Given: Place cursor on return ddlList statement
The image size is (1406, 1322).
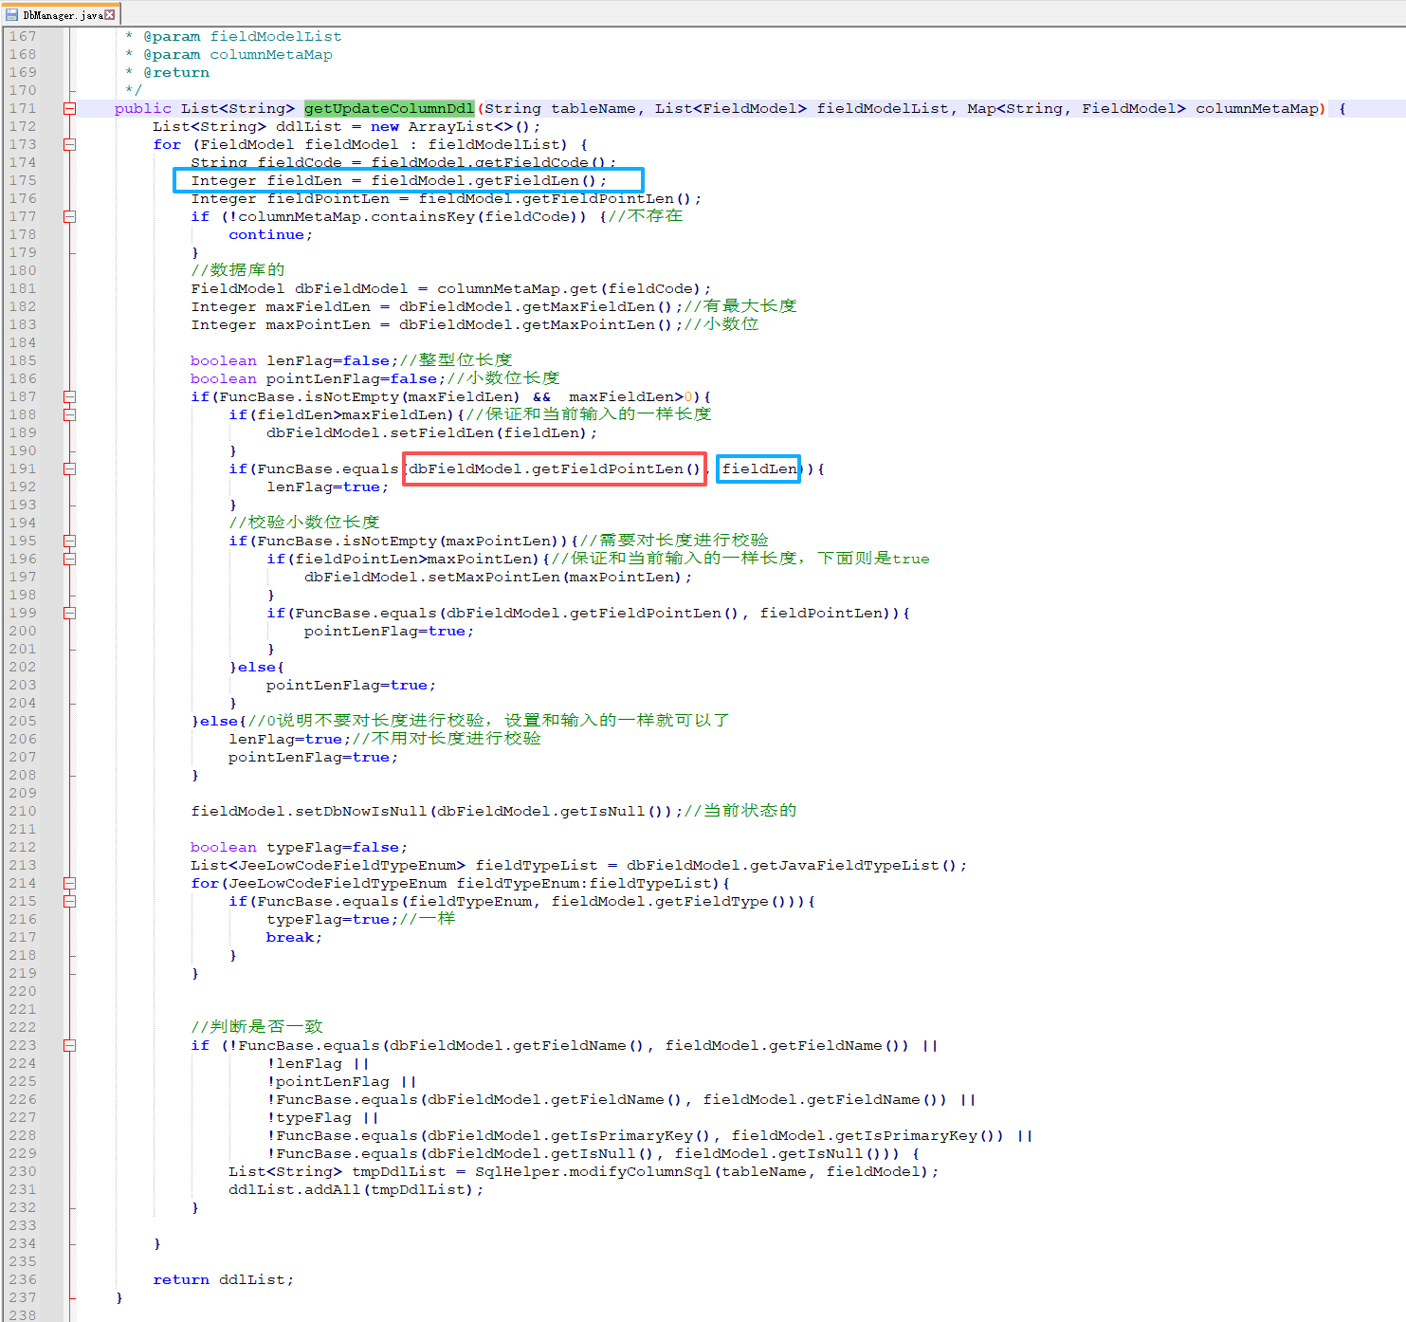Looking at the screenshot, I should click(x=223, y=1280).
